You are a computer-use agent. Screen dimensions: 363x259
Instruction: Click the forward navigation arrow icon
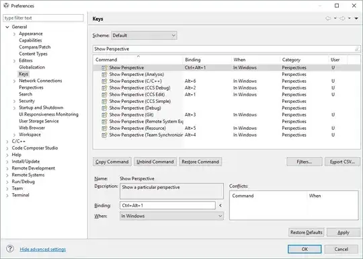[x=342, y=19]
